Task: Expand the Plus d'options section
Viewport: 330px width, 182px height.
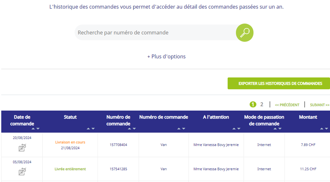Action: pos(166,56)
